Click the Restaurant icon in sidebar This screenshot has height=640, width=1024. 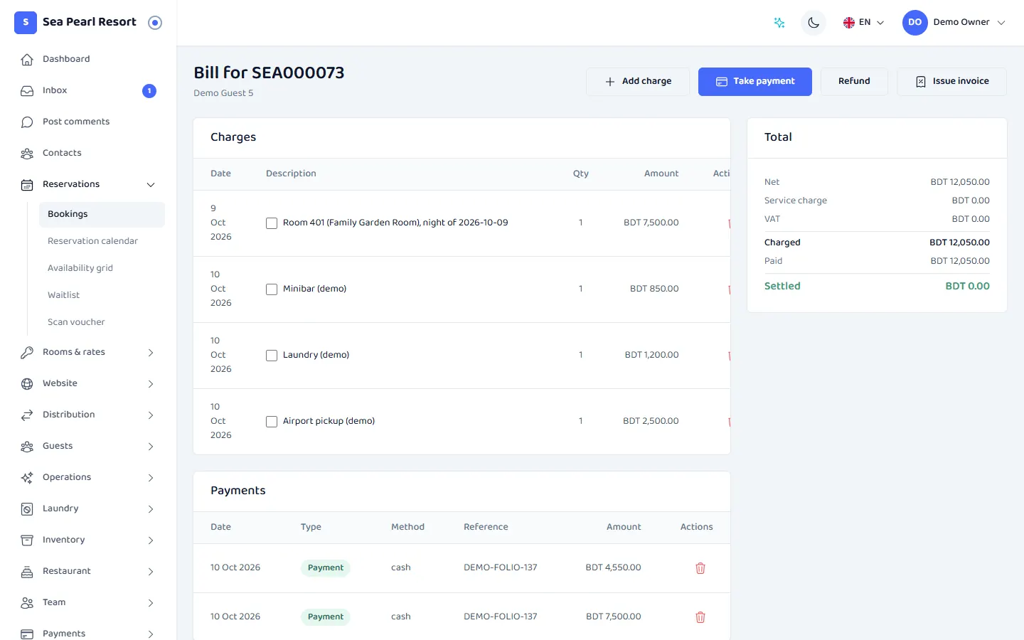point(27,572)
